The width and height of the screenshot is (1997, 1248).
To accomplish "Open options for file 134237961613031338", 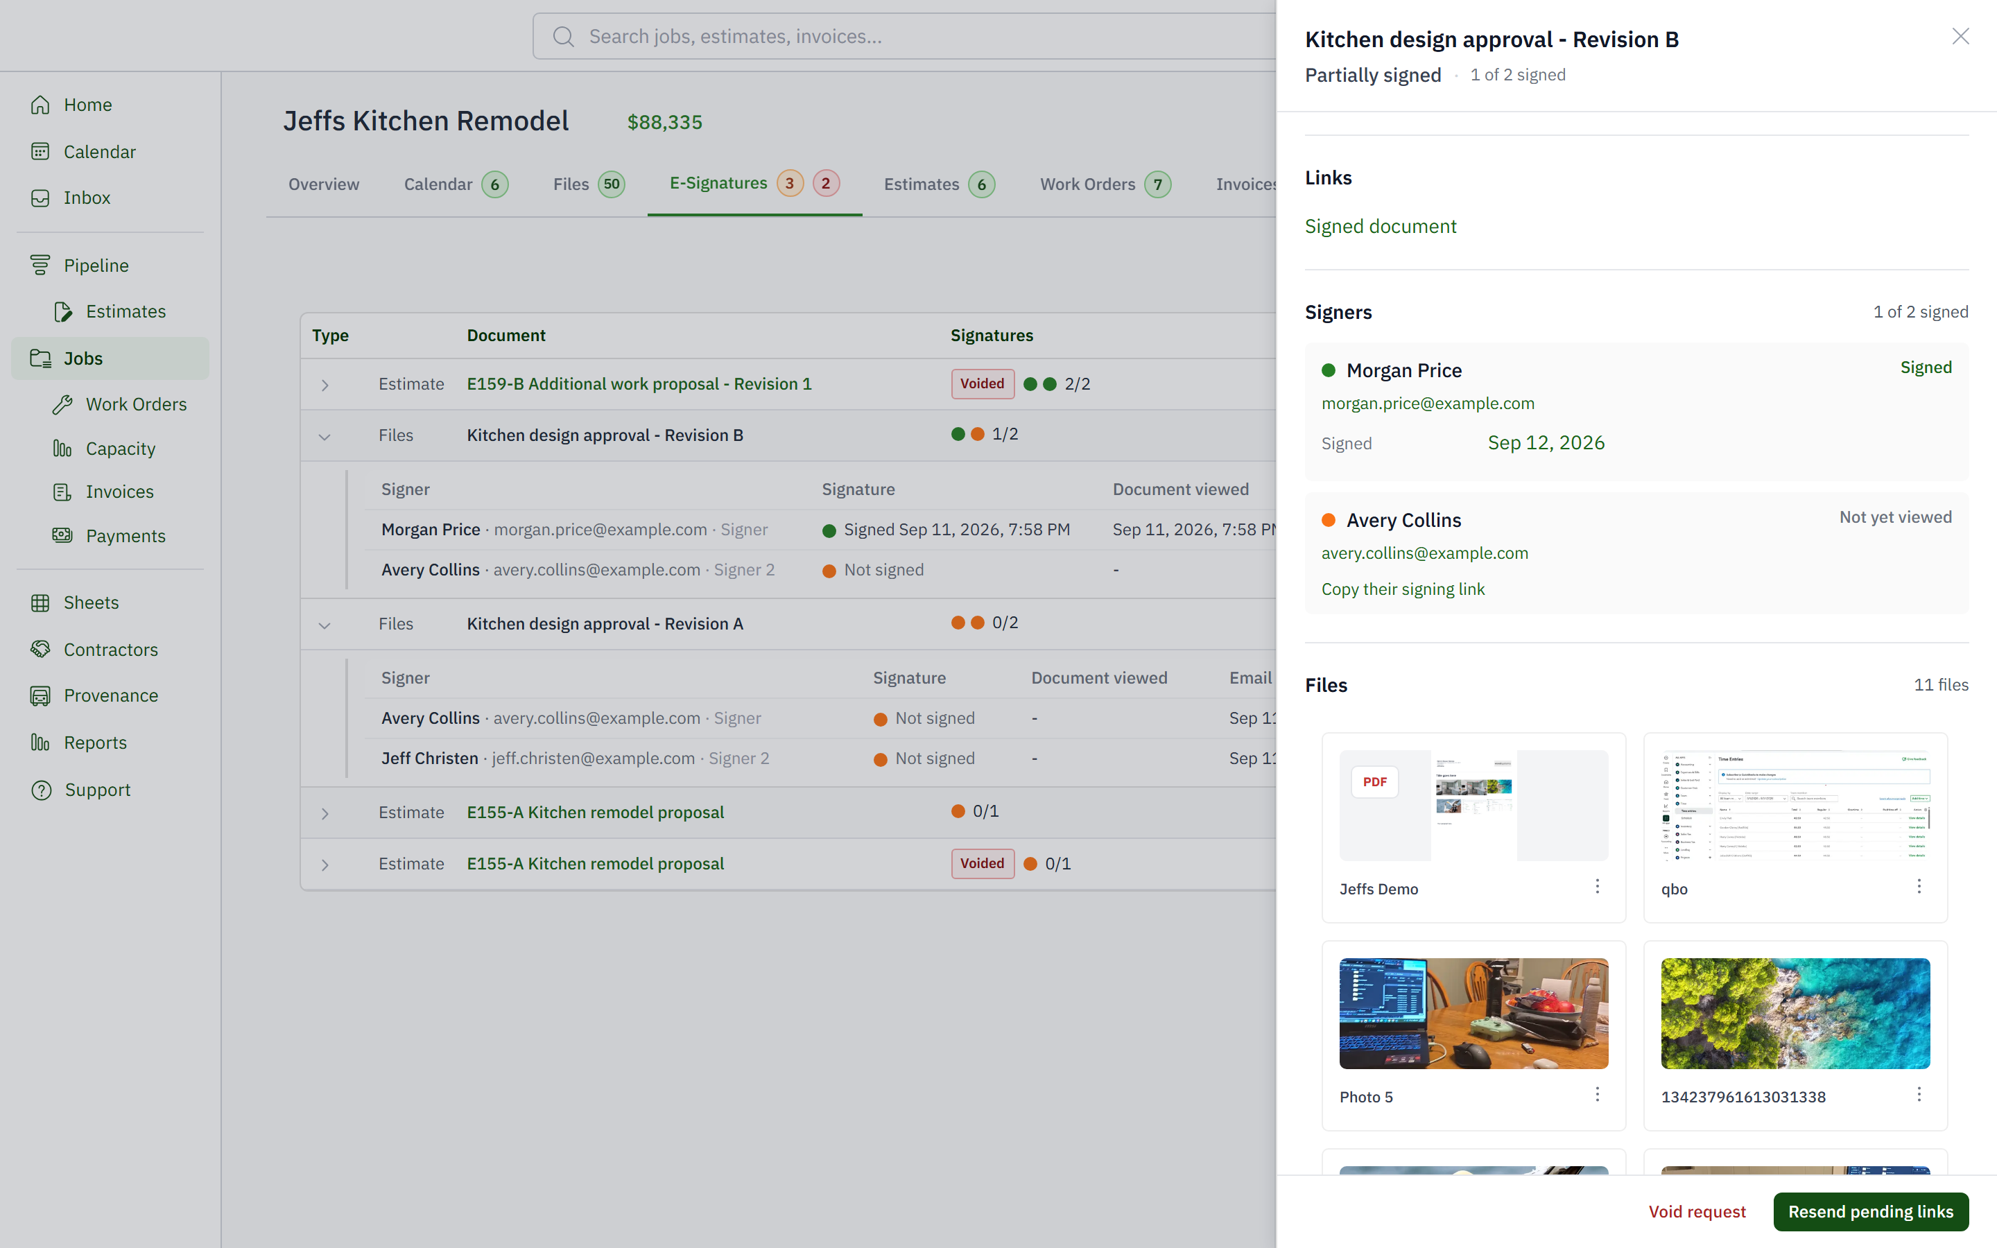I will tap(1919, 1095).
